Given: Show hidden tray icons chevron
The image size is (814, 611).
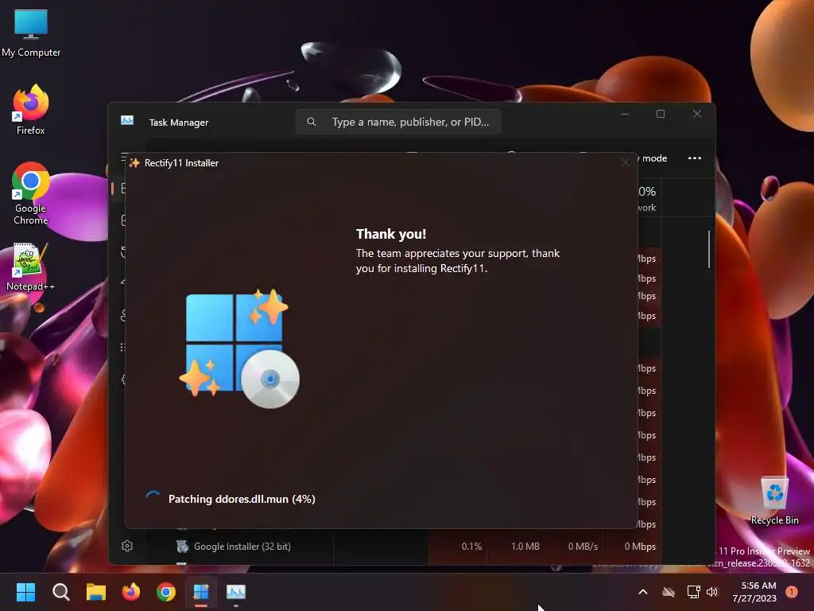Looking at the screenshot, I should point(642,592).
